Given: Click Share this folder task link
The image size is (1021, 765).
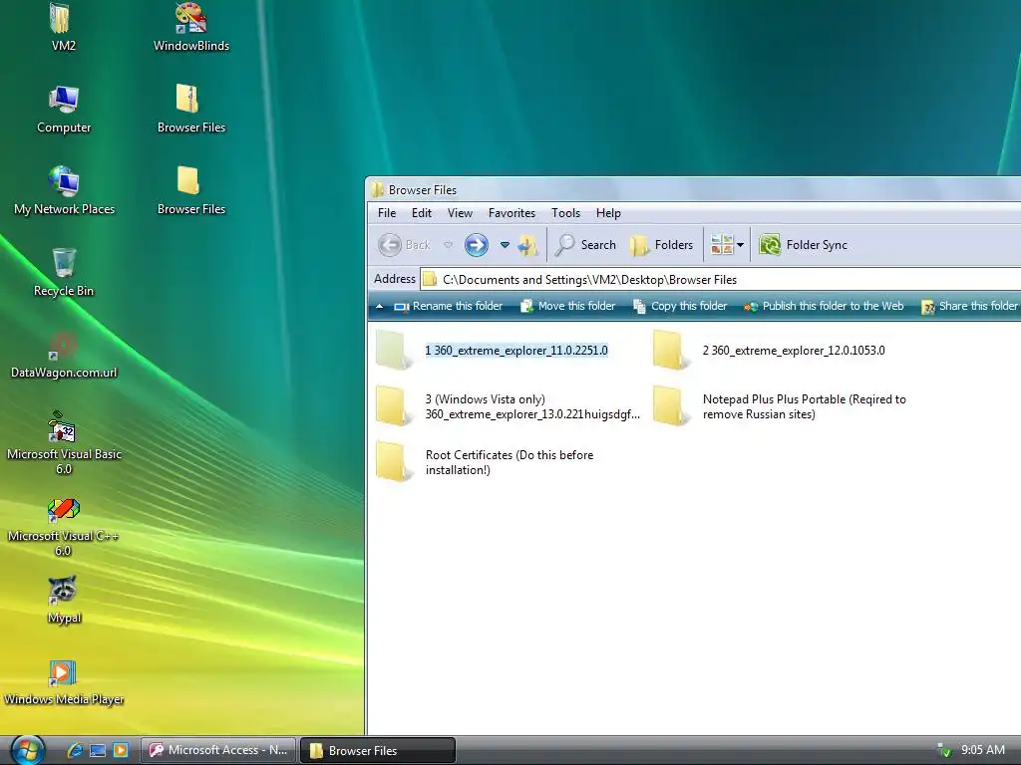Looking at the screenshot, I should [969, 307].
